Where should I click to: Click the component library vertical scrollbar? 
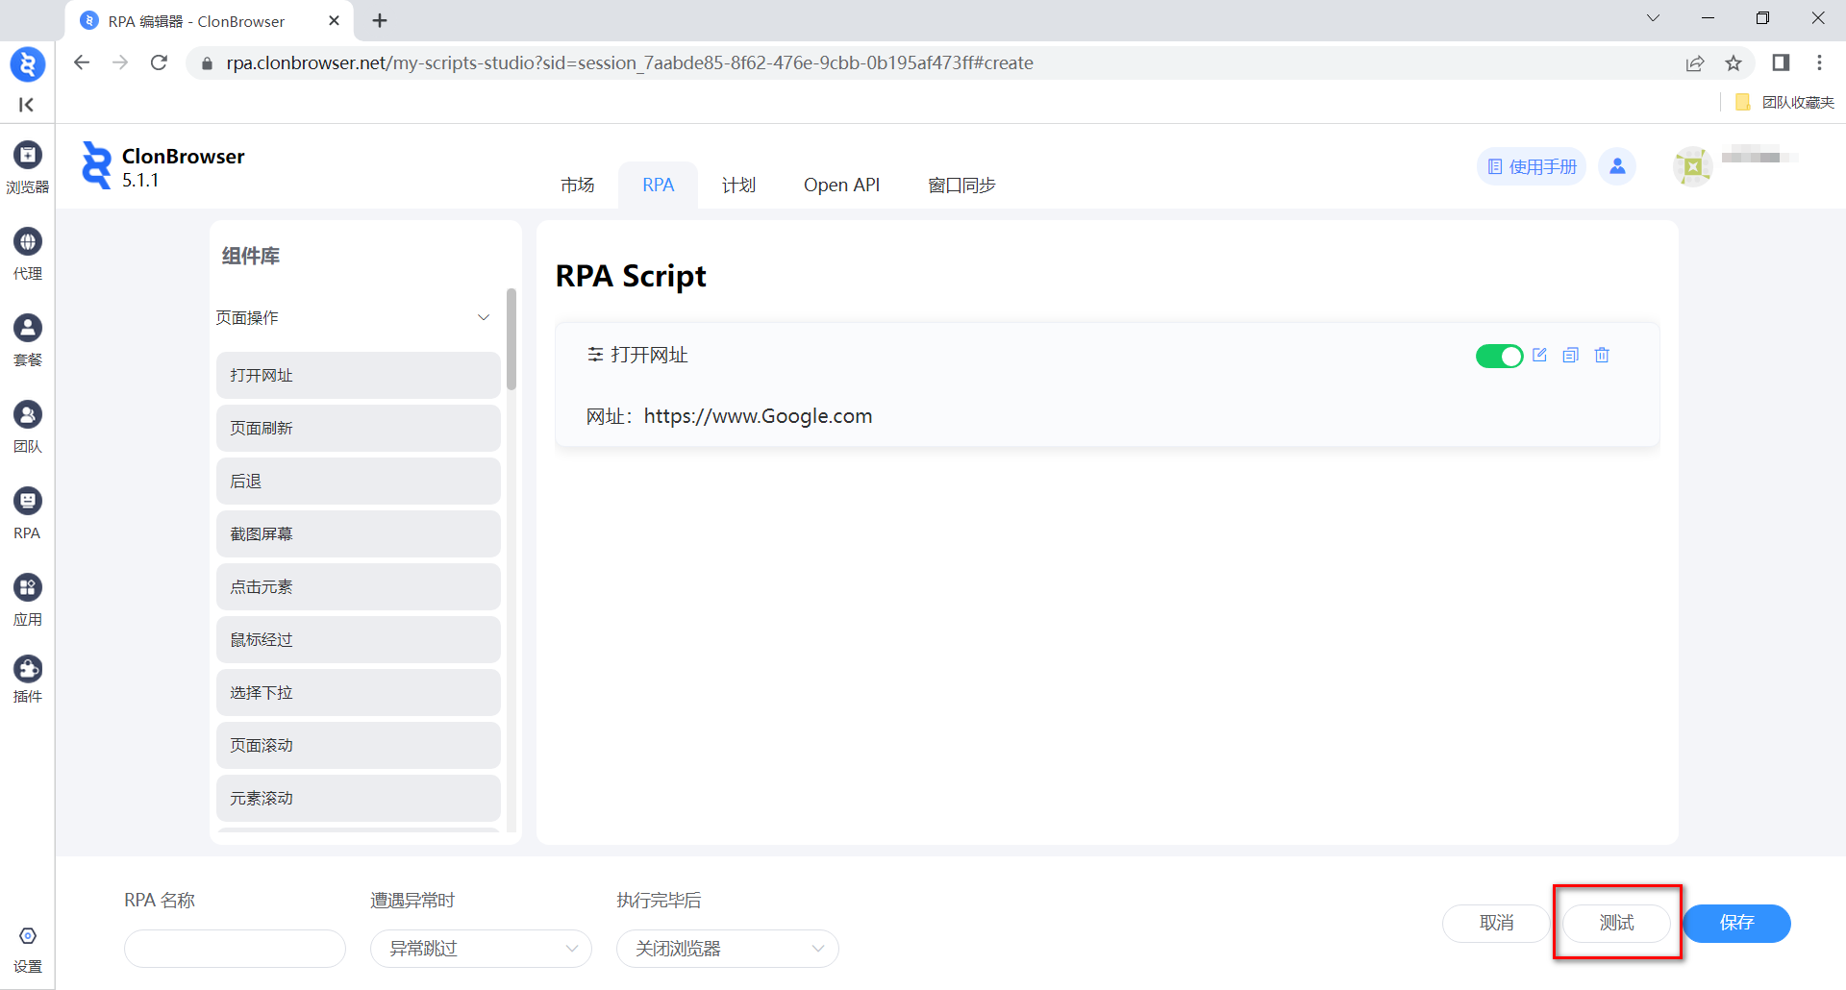click(511, 339)
